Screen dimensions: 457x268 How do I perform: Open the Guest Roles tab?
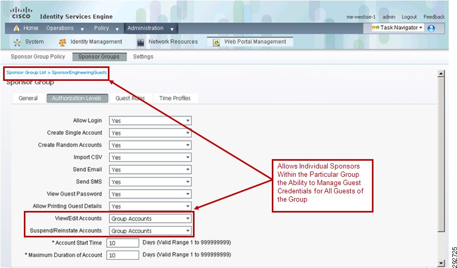130,98
